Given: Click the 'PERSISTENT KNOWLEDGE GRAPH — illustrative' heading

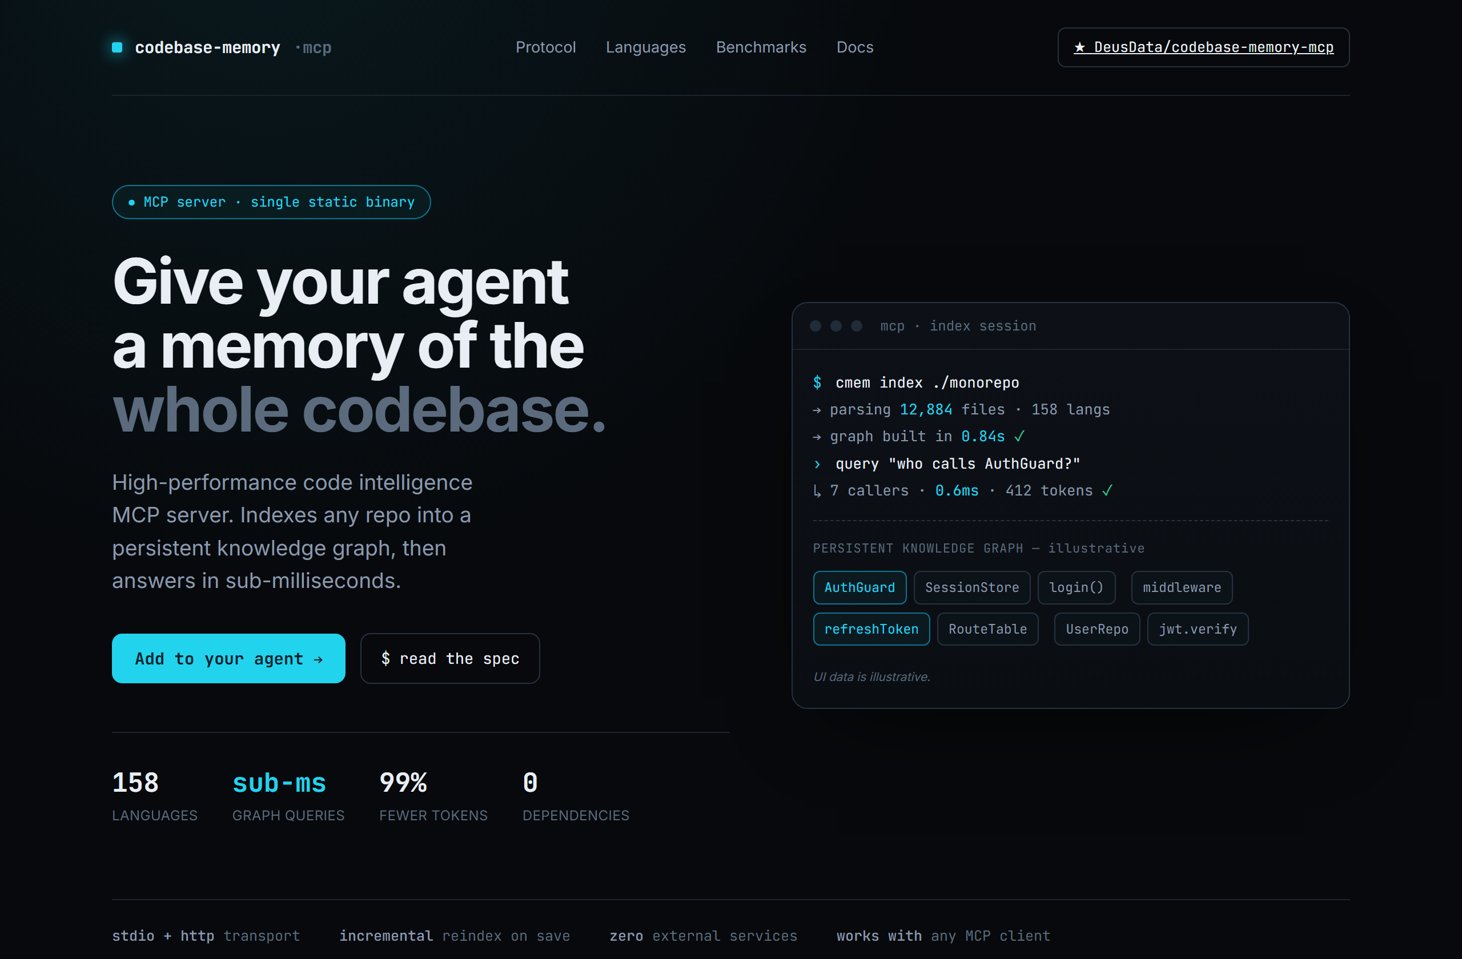Looking at the screenshot, I should pos(978,548).
